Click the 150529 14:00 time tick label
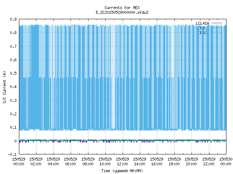233x174 pixels. point(139,162)
